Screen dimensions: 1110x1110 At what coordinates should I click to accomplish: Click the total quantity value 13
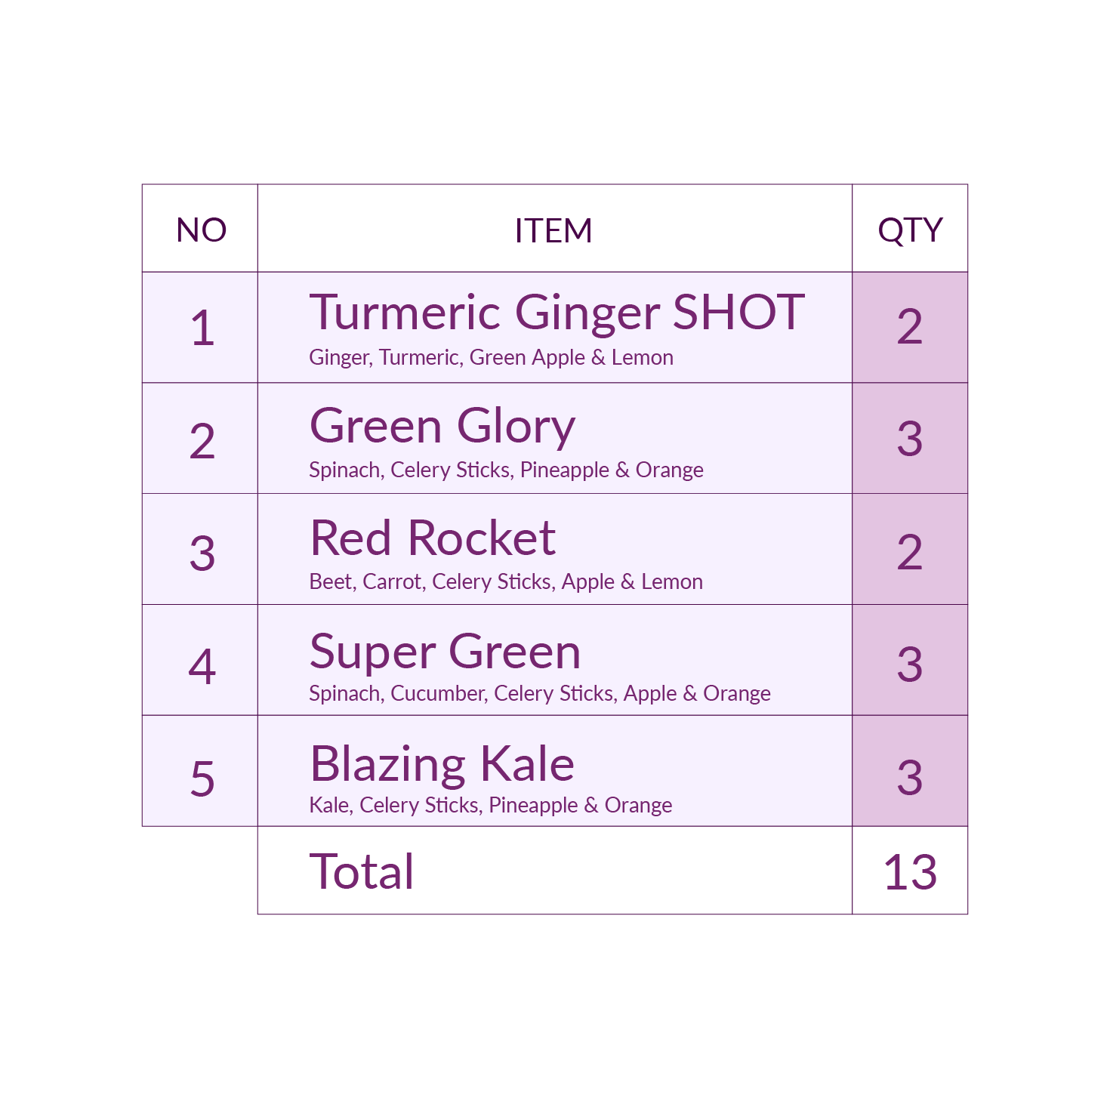[910, 872]
